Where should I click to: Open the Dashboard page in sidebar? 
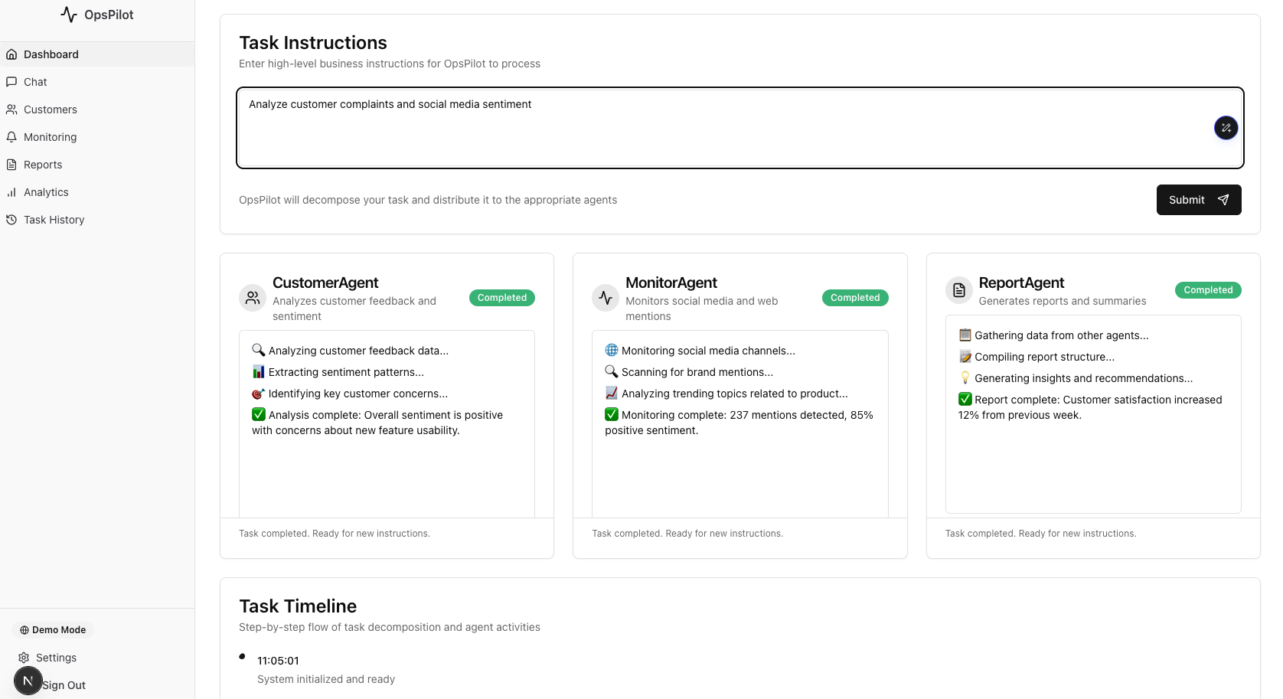tap(51, 54)
